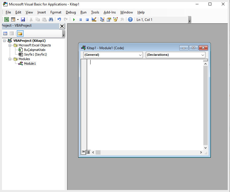Open the Insert menu
The width and height of the screenshot is (230, 192).
tap(42, 12)
